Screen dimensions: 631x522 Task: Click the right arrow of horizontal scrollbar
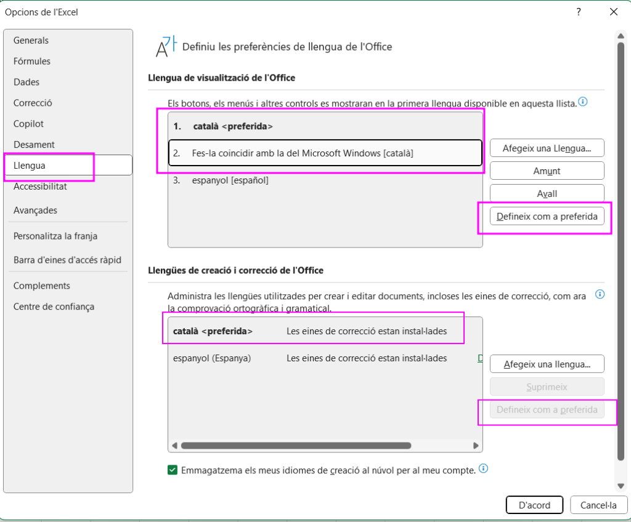pos(476,446)
